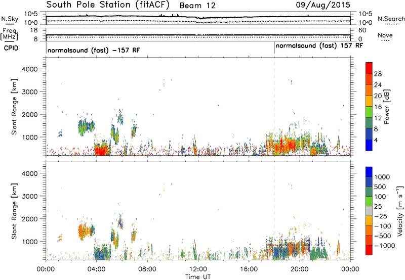This screenshot has width=405, height=280.
Task: Click the "12" label on the power colorbar
Action: (x=378, y=118)
